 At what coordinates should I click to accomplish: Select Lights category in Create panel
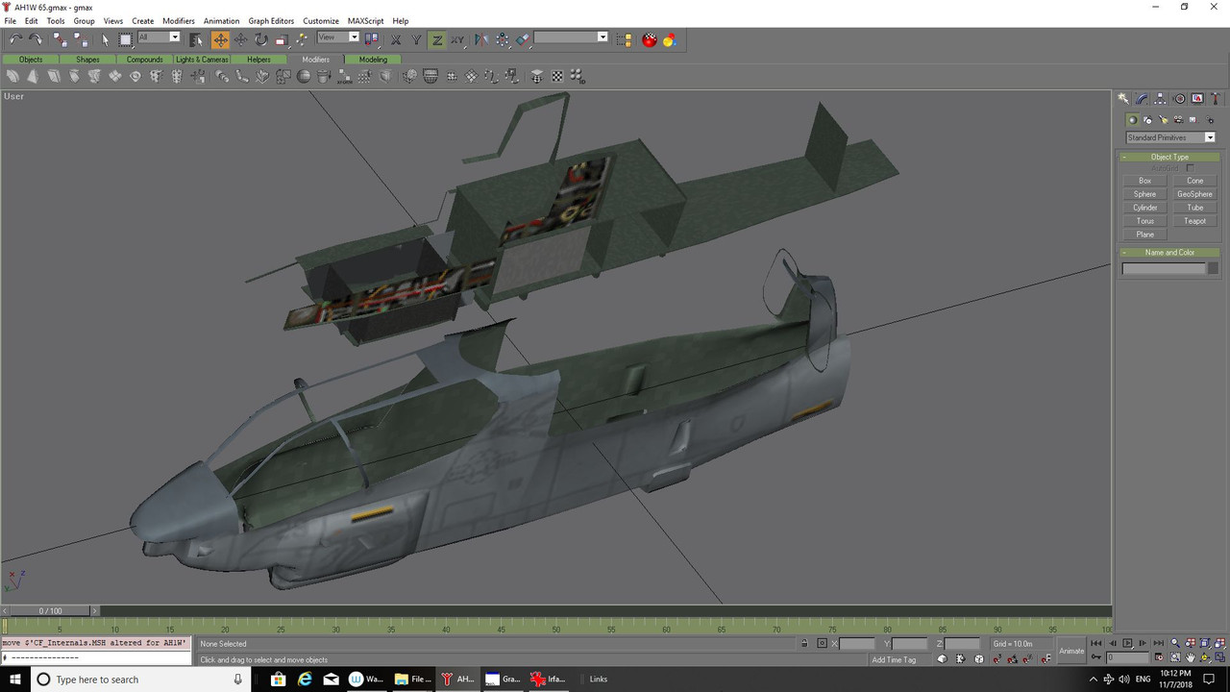coord(1164,120)
